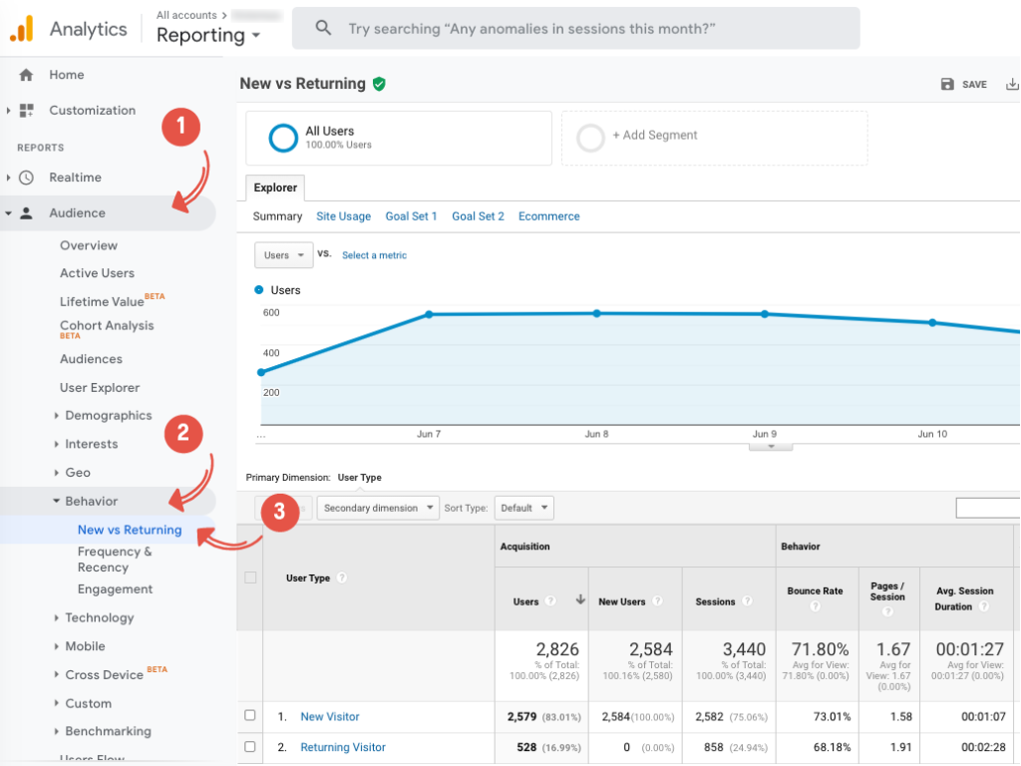The width and height of the screenshot is (1021, 766).
Task: Switch to the Site Usage tab
Action: coord(343,216)
